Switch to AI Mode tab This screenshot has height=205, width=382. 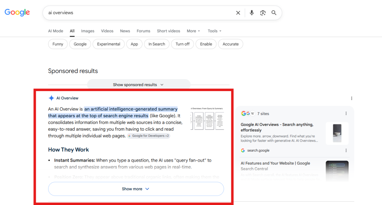[x=56, y=31]
